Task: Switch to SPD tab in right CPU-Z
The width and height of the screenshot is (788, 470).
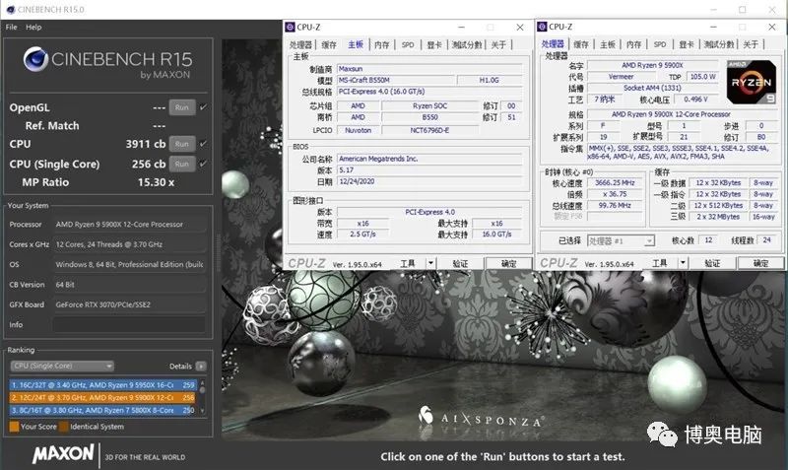Action: 660,44
